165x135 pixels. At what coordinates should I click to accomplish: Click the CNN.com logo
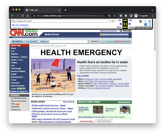[x=24, y=33]
